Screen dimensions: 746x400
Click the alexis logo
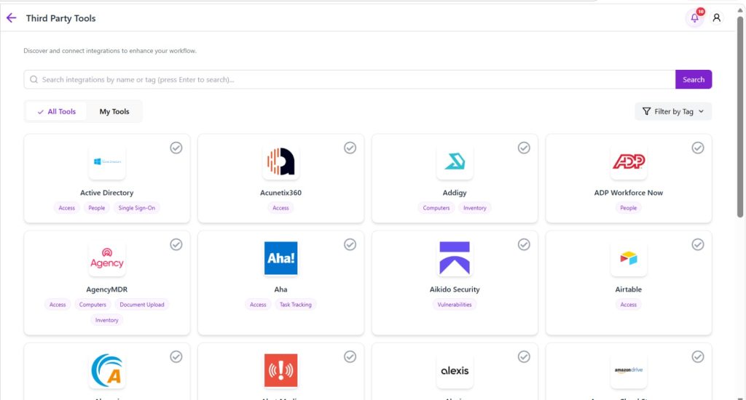(455, 371)
